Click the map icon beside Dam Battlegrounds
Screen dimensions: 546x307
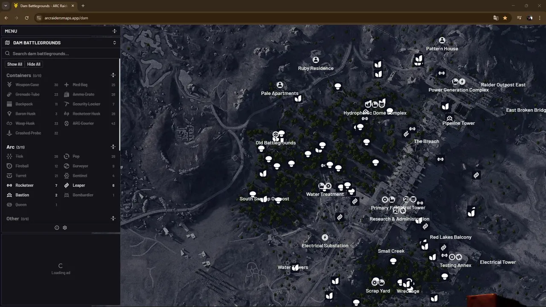click(x=7, y=43)
